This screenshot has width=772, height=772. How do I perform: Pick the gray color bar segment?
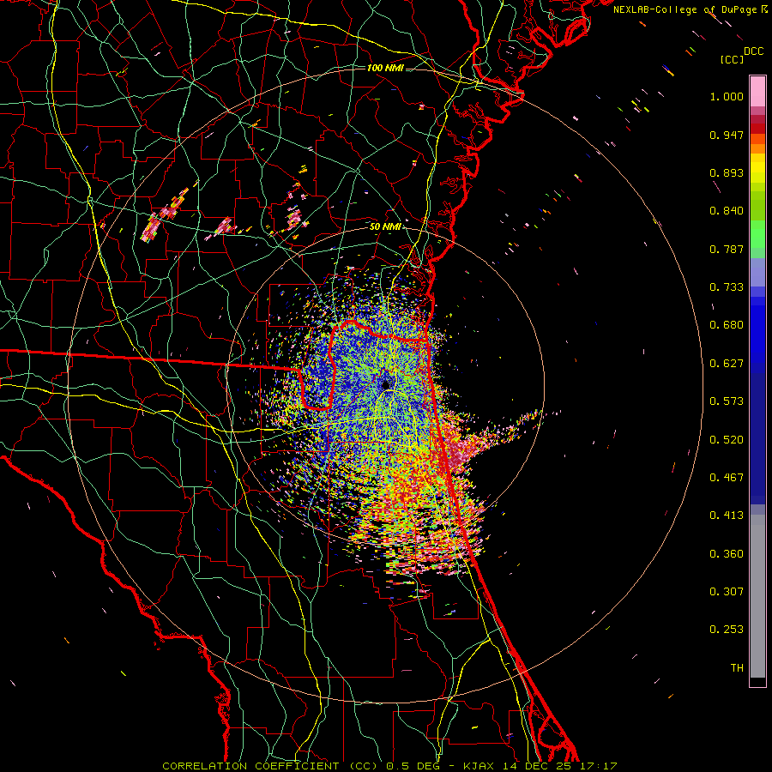pos(757,596)
